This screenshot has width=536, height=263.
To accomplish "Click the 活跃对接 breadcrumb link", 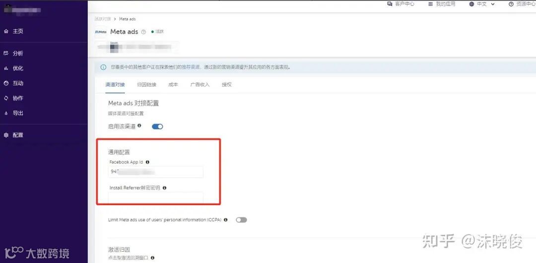I will point(103,19).
